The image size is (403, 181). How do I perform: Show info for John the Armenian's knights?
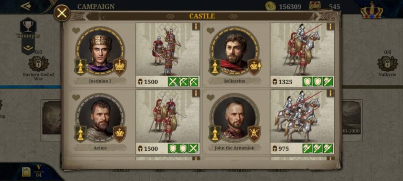pos(330,93)
